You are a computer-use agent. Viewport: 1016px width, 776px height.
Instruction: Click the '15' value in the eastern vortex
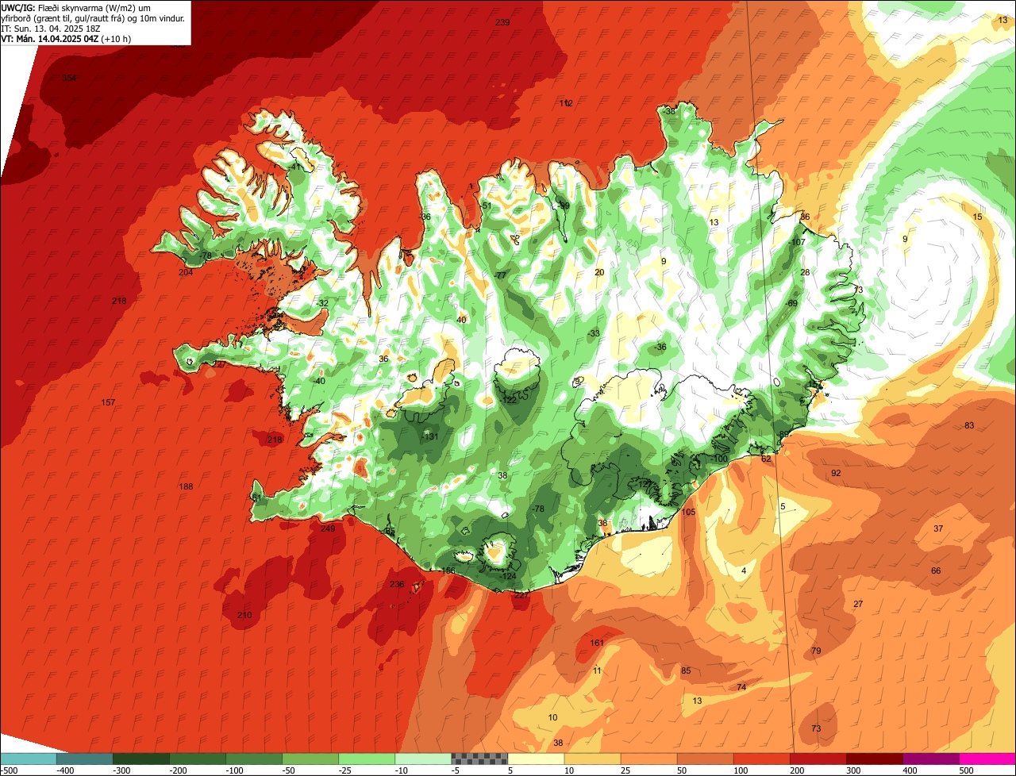click(978, 217)
